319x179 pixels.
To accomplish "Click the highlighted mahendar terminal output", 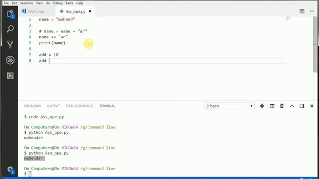I will [x=34, y=158].
